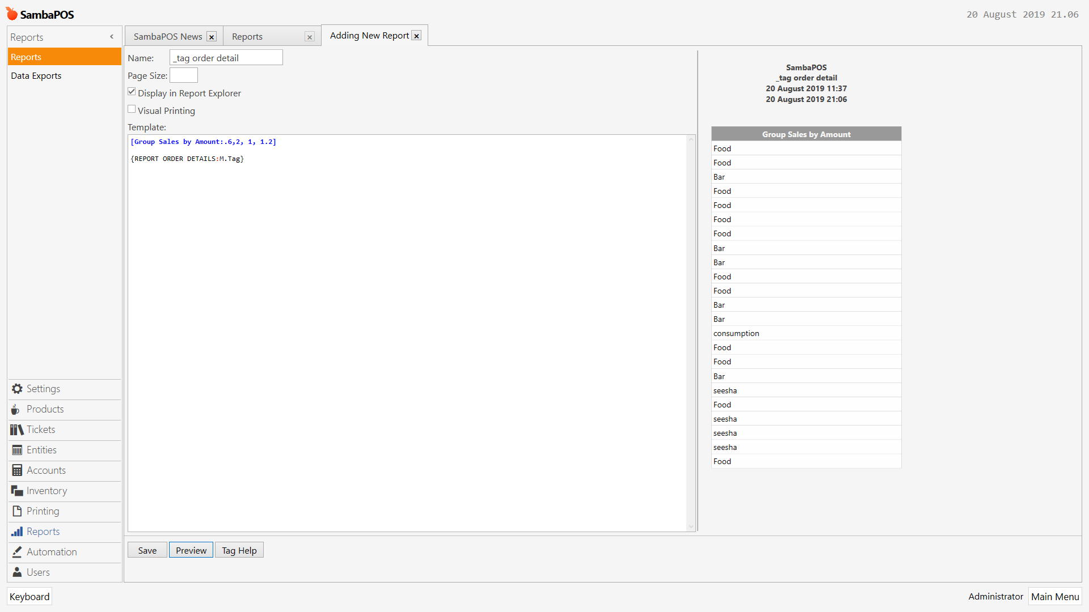
Task: Open Data Exports in navigation list
Action: [65, 75]
